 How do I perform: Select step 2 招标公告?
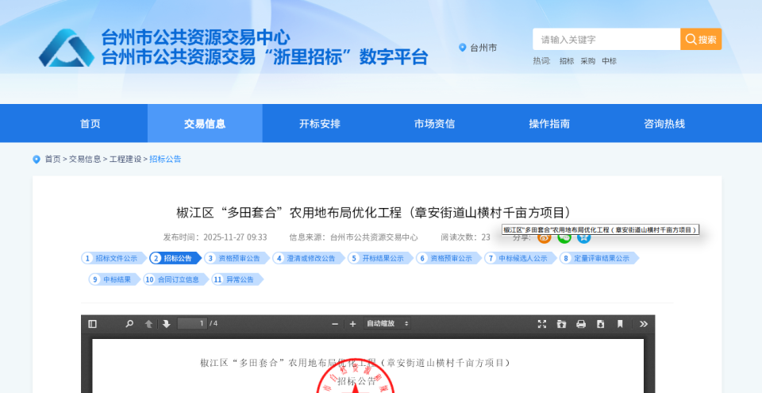tap(175, 258)
